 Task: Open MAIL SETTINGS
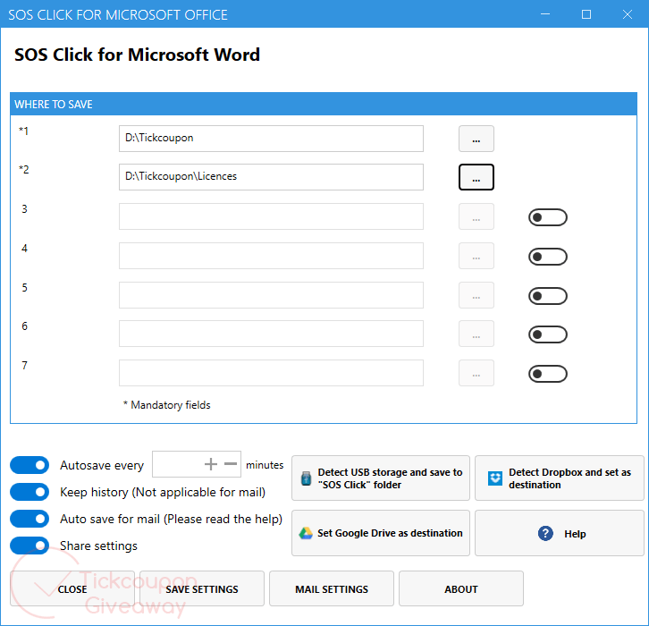click(x=332, y=588)
